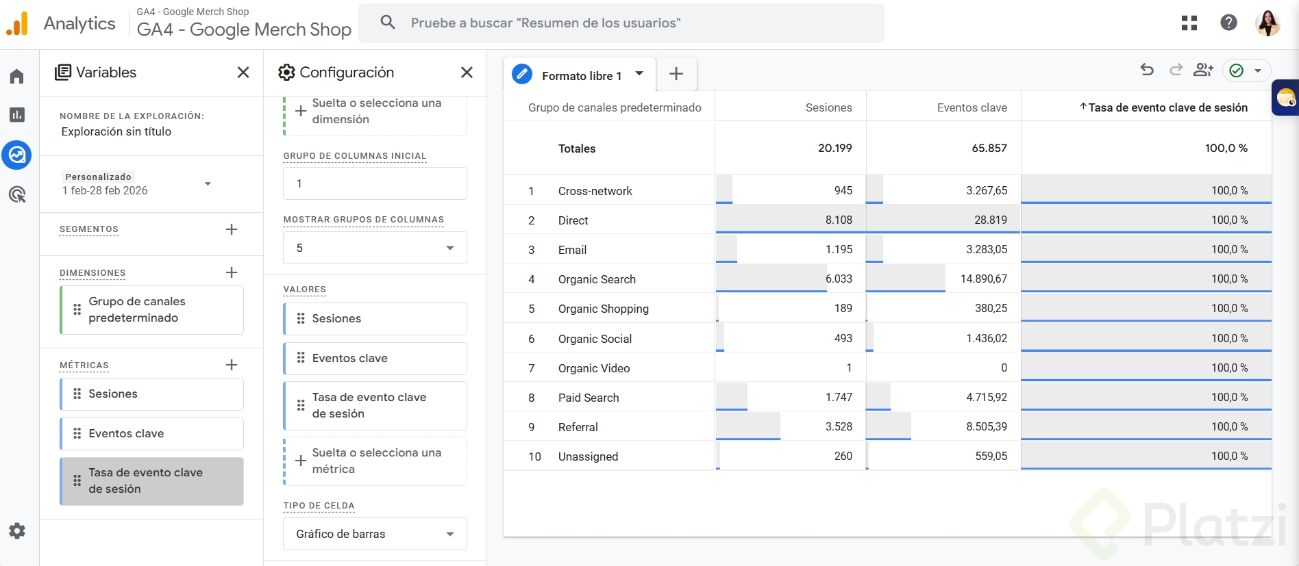
Task: Close the Variables panel
Action: 243,73
